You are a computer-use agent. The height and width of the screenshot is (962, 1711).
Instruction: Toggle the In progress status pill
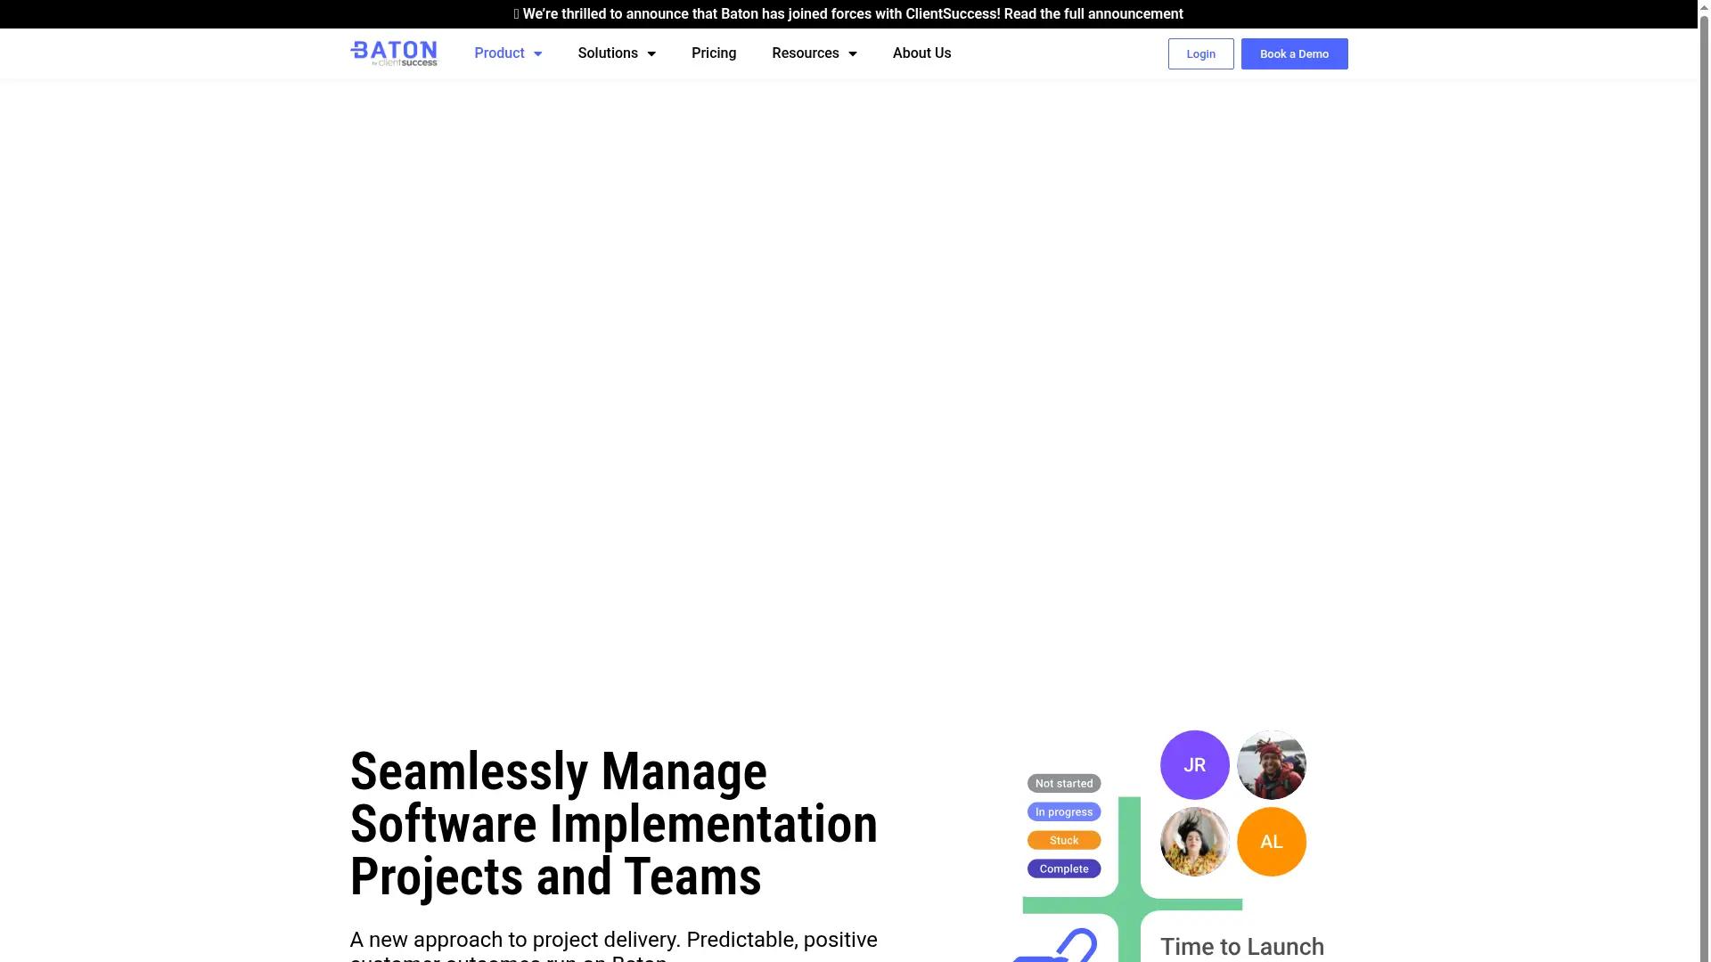coord(1064,811)
